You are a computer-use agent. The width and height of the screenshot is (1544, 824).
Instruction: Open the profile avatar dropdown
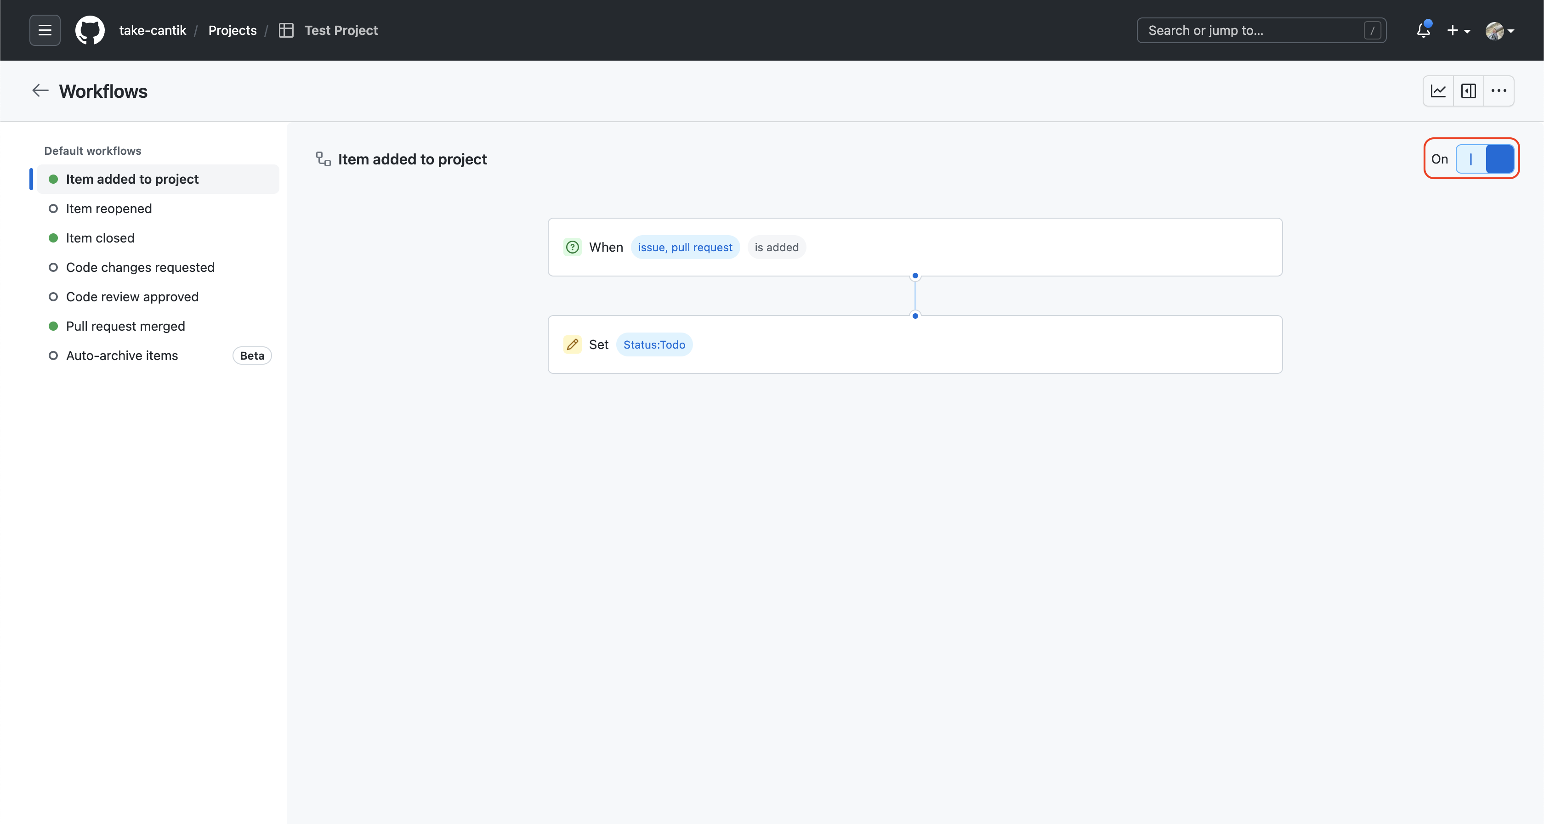click(x=1499, y=30)
